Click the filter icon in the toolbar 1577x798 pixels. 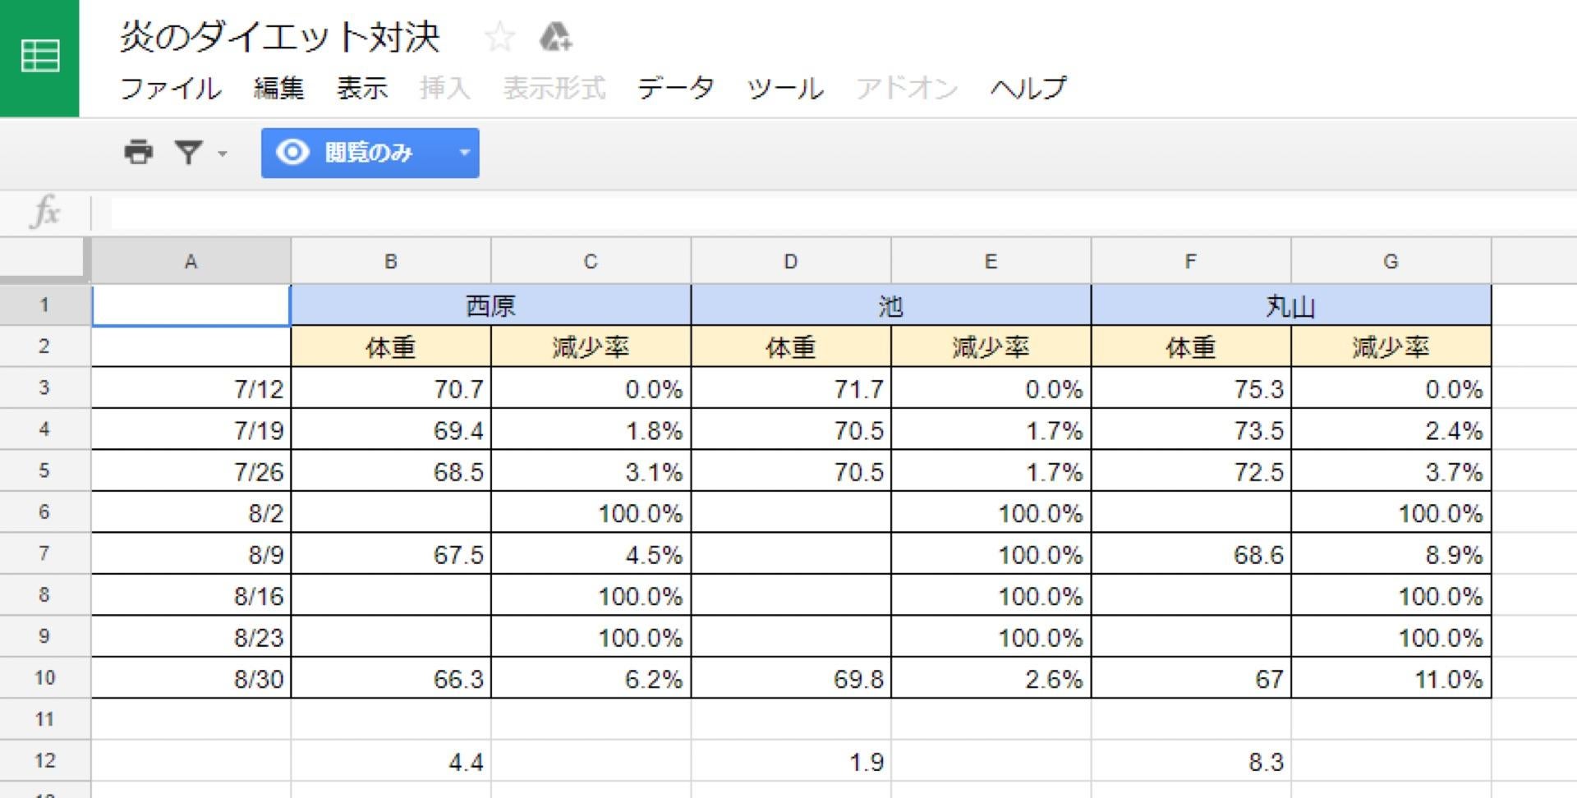click(x=189, y=153)
